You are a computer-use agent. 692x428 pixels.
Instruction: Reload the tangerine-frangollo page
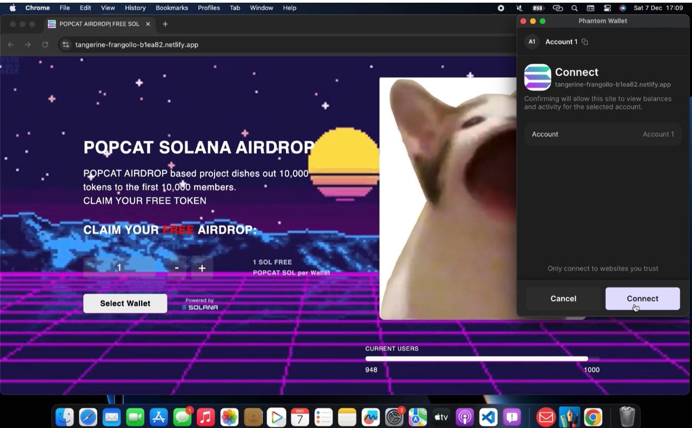click(x=45, y=45)
